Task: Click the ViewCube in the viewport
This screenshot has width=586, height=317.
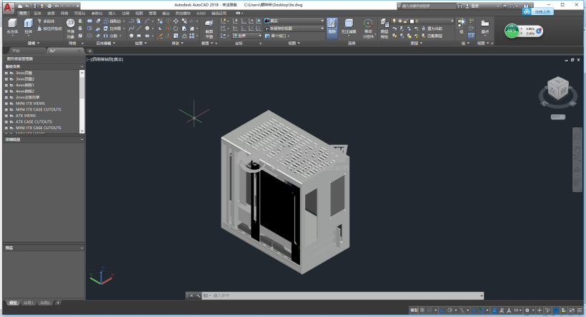Action: pos(558,89)
